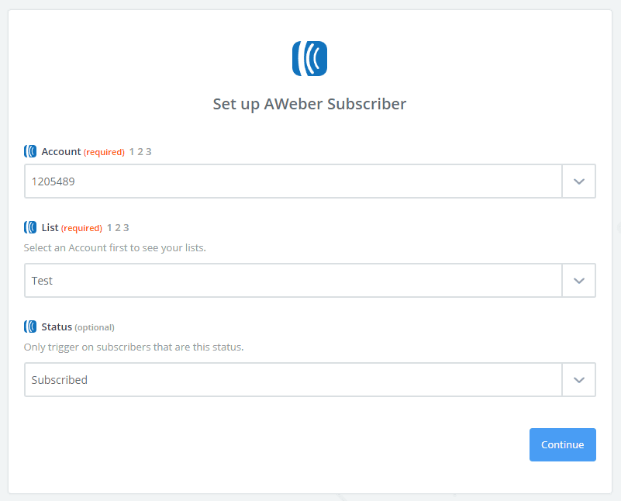Image resolution: width=621 pixels, height=501 pixels.
Task: Click the Status field showing Subscribed
Action: click(293, 380)
